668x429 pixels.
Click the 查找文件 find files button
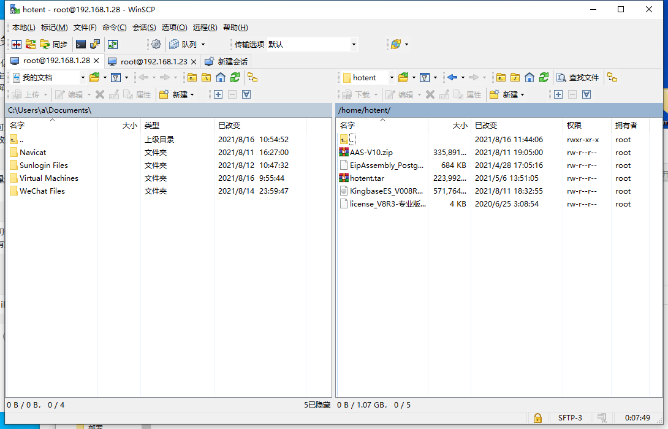(578, 78)
